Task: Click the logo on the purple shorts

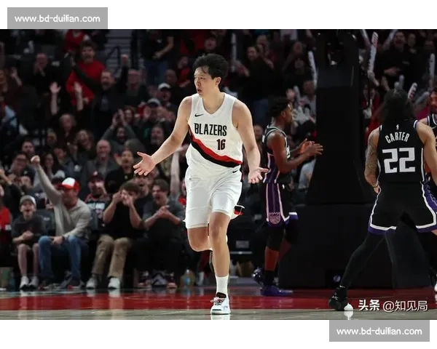Action: click(275, 217)
